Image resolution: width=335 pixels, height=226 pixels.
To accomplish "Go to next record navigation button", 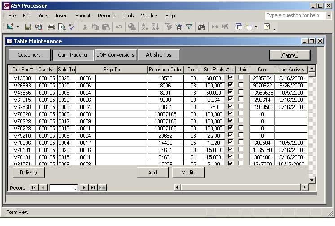I will pyautogui.click(x=84, y=187).
